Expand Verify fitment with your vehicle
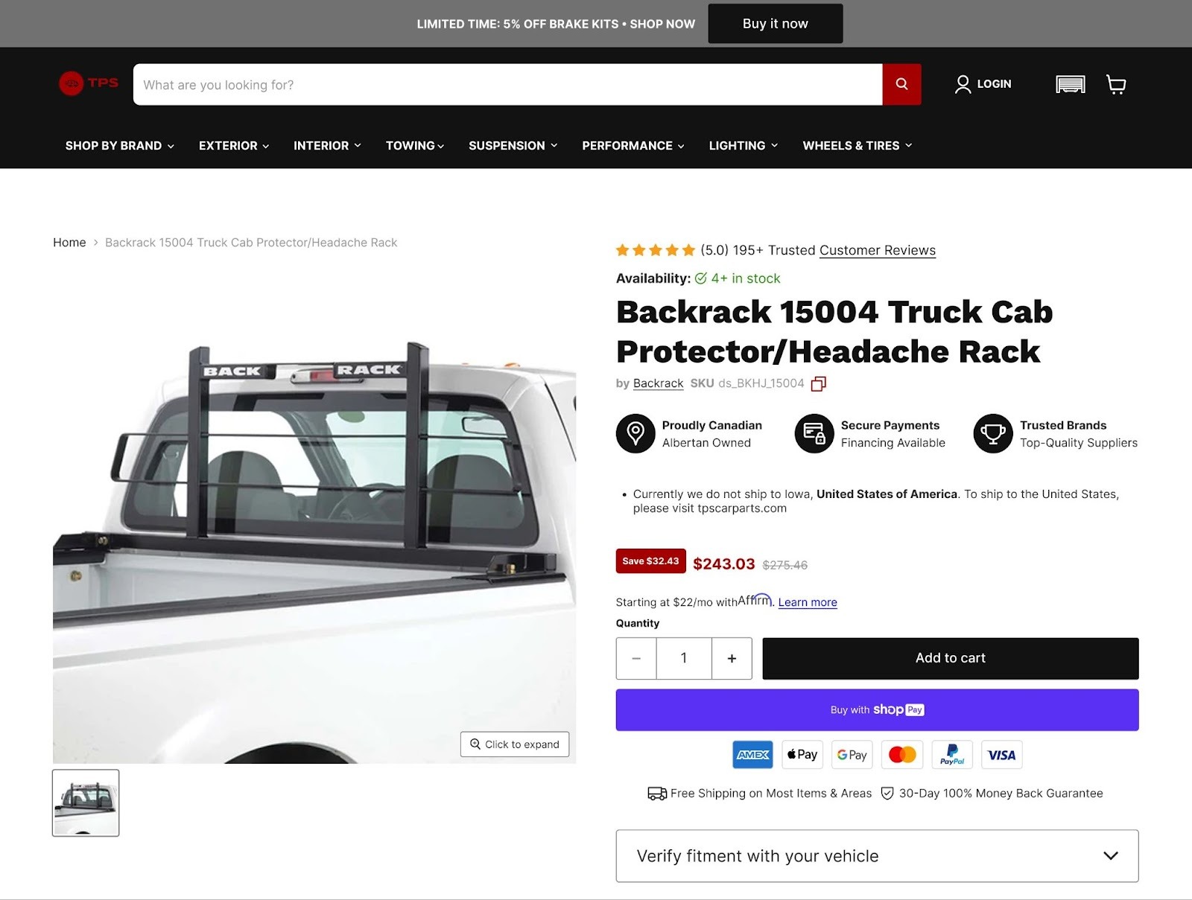This screenshot has height=900, width=1192. 877,856
